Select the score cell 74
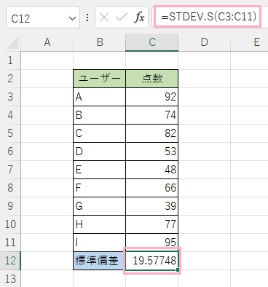This screenshot has width=268, height=287. tap(151, 115)
